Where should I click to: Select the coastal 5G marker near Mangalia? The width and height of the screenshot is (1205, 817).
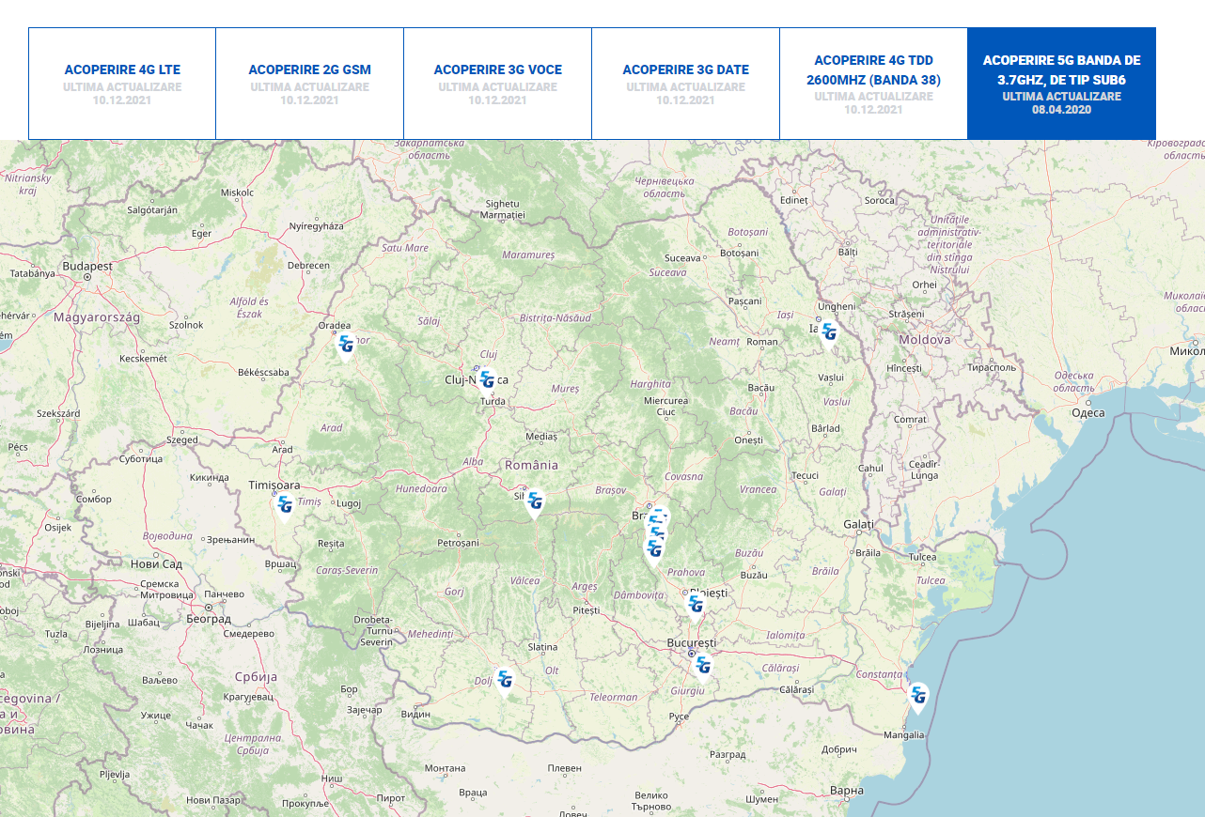pos(918,697)
